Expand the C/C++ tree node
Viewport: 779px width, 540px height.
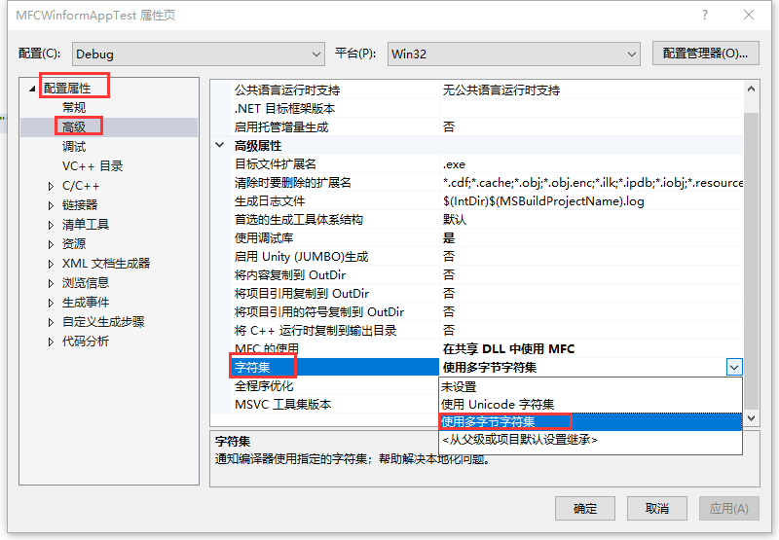pyautogui.click(x=51, y=186)
